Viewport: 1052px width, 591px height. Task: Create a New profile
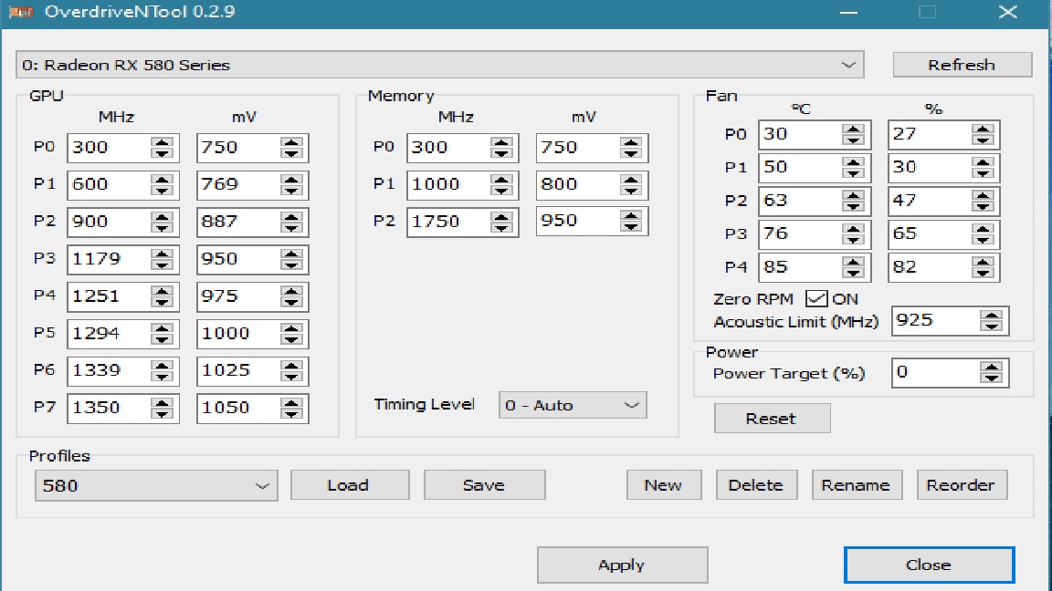coord(664,485)
